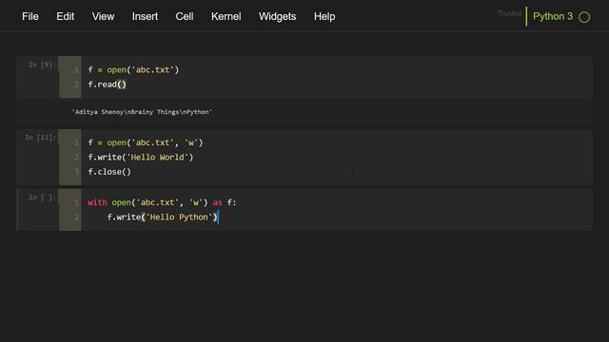Screen dimensions: 609x342
Task: Open the Edit menu
Action: tap(65, 17)
